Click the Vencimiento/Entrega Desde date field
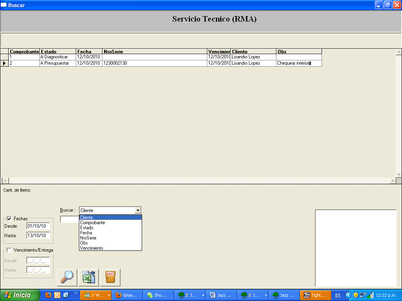 tap(38, 261)
